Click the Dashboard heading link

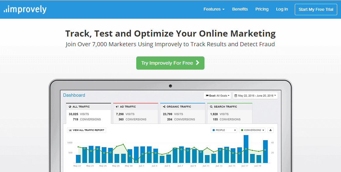click(x=74, y=95)
